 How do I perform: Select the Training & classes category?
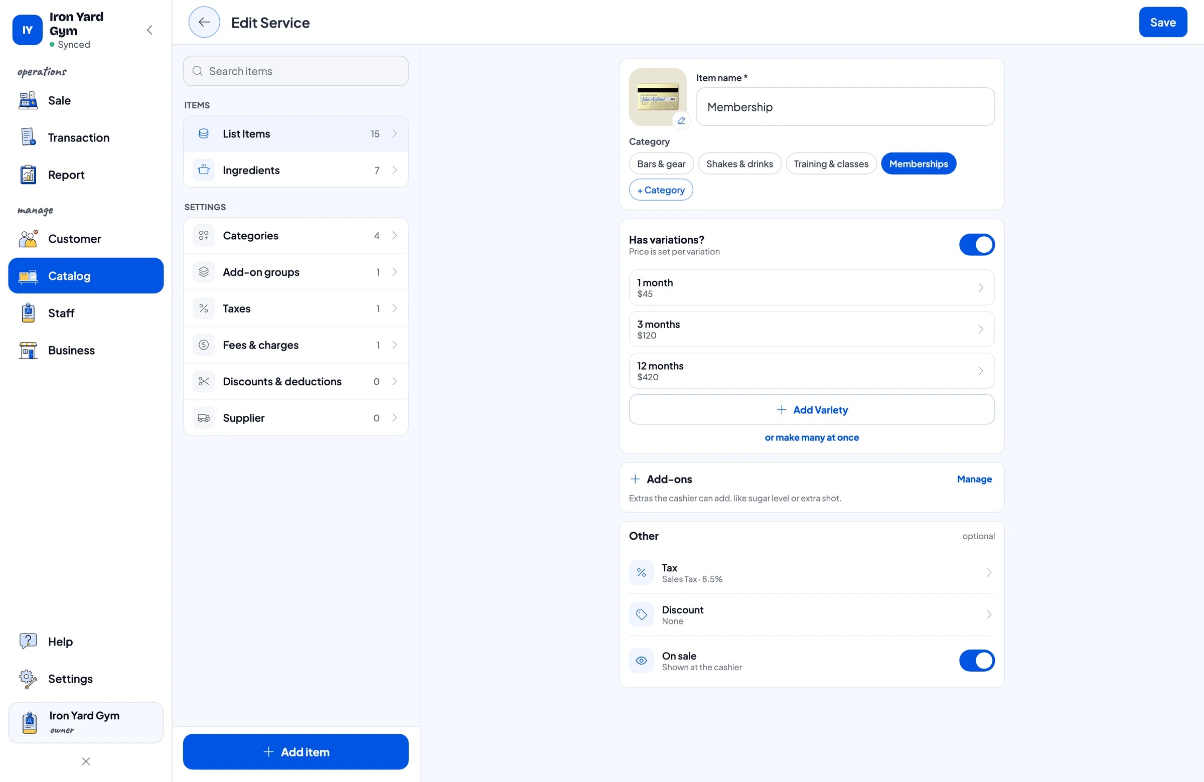[x=831, y=164]
